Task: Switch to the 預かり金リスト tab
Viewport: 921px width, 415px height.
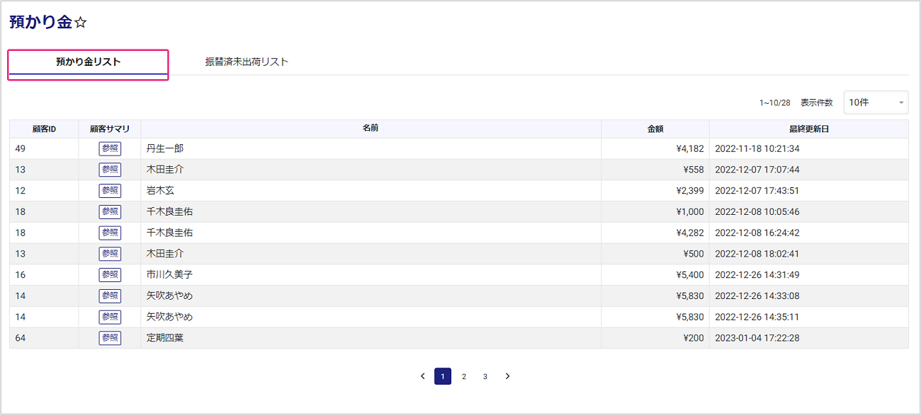Action: [89, 62]
